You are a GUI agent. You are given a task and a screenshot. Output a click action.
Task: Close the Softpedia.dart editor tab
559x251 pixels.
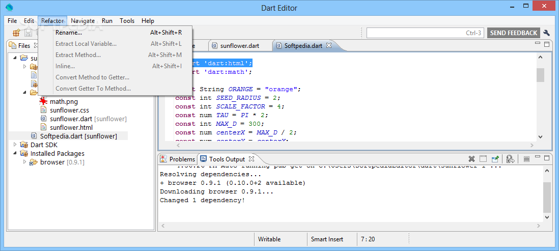(x=329, y=45)
